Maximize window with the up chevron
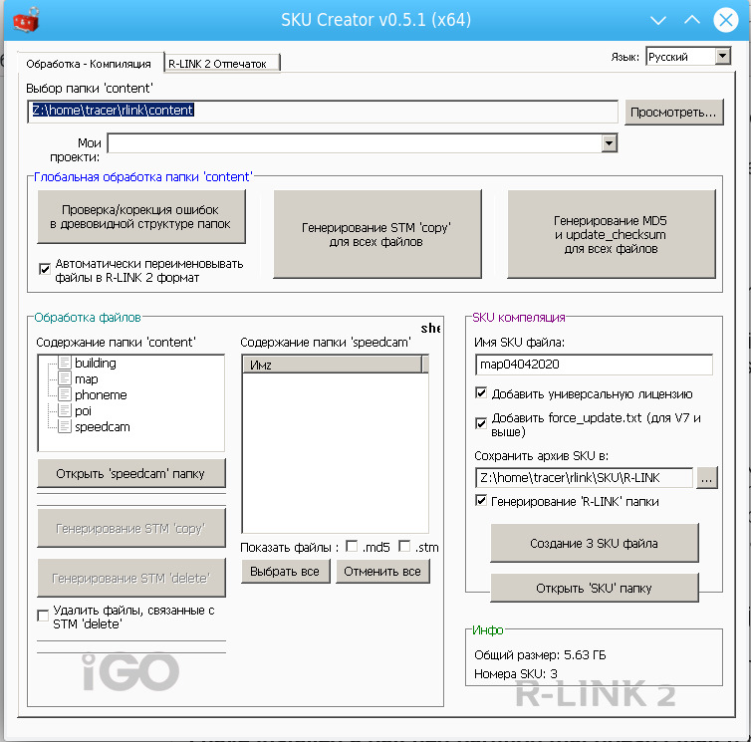The image size is (751, 742). coord(692,20)
